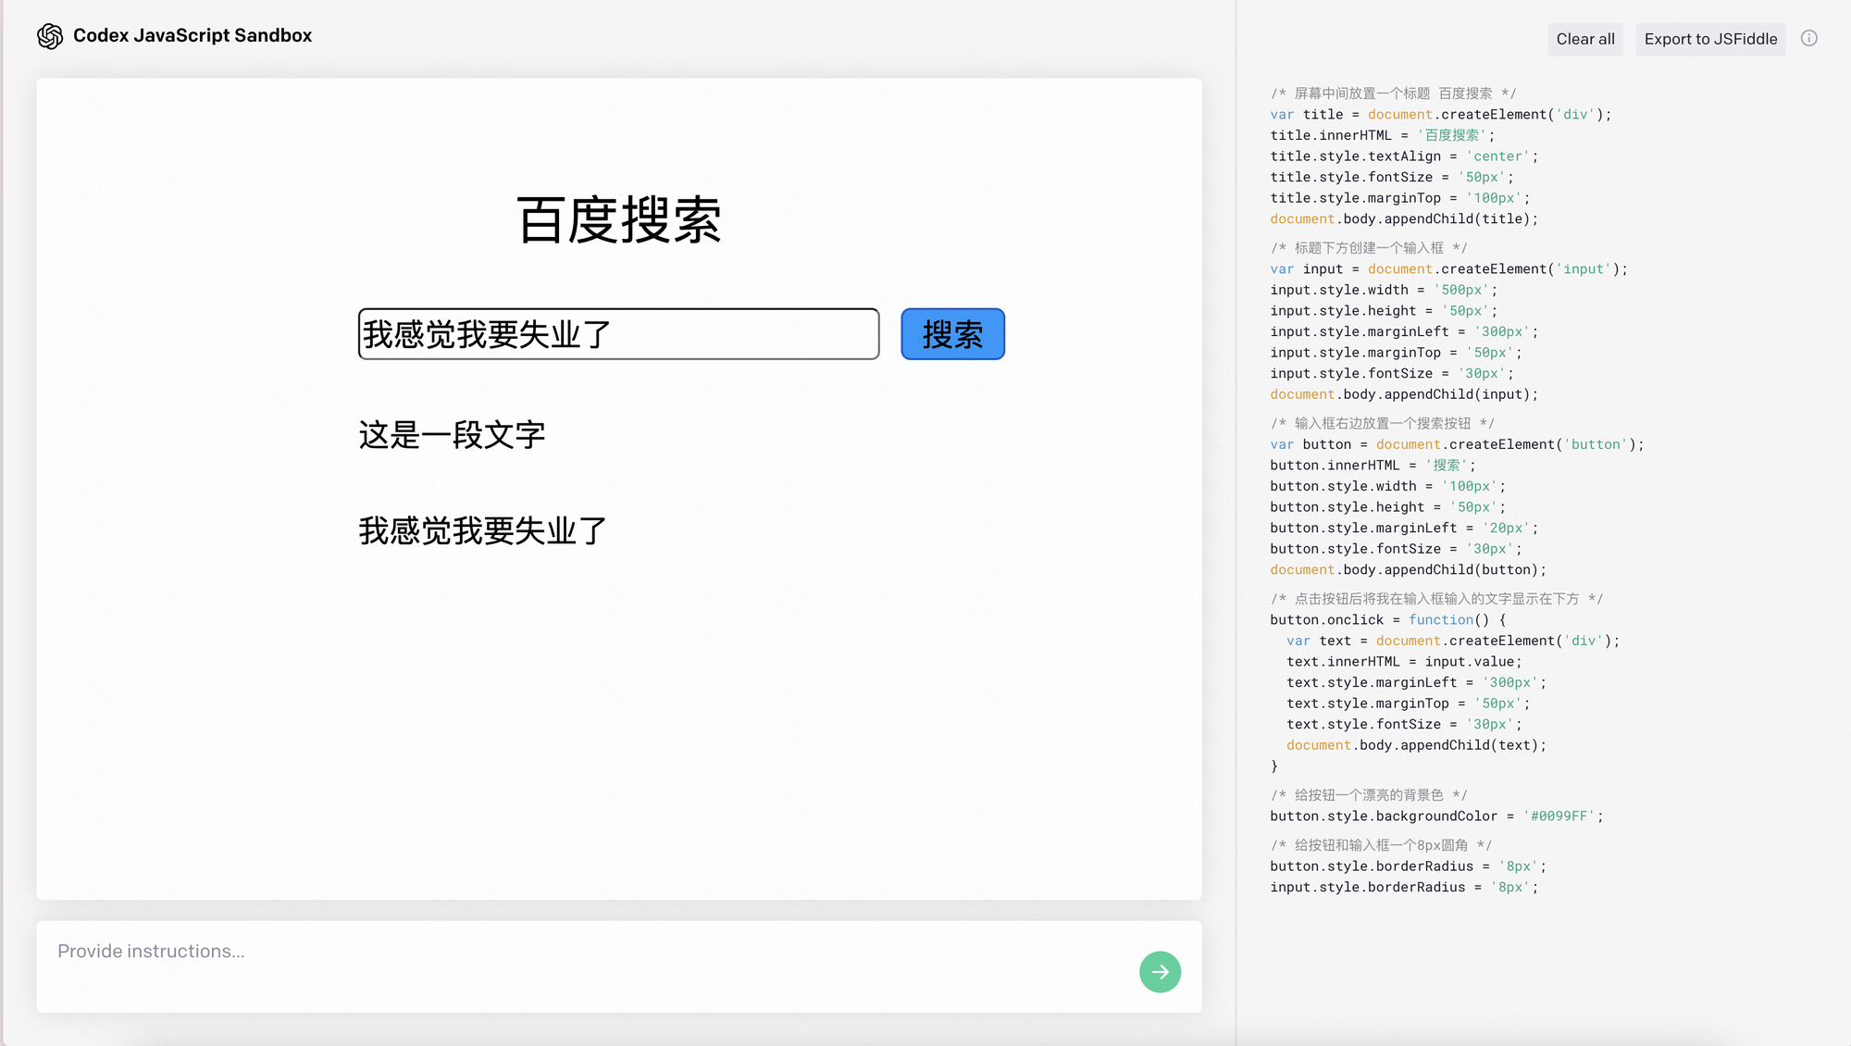Click the Provide instructions text box

coord(619,966)
